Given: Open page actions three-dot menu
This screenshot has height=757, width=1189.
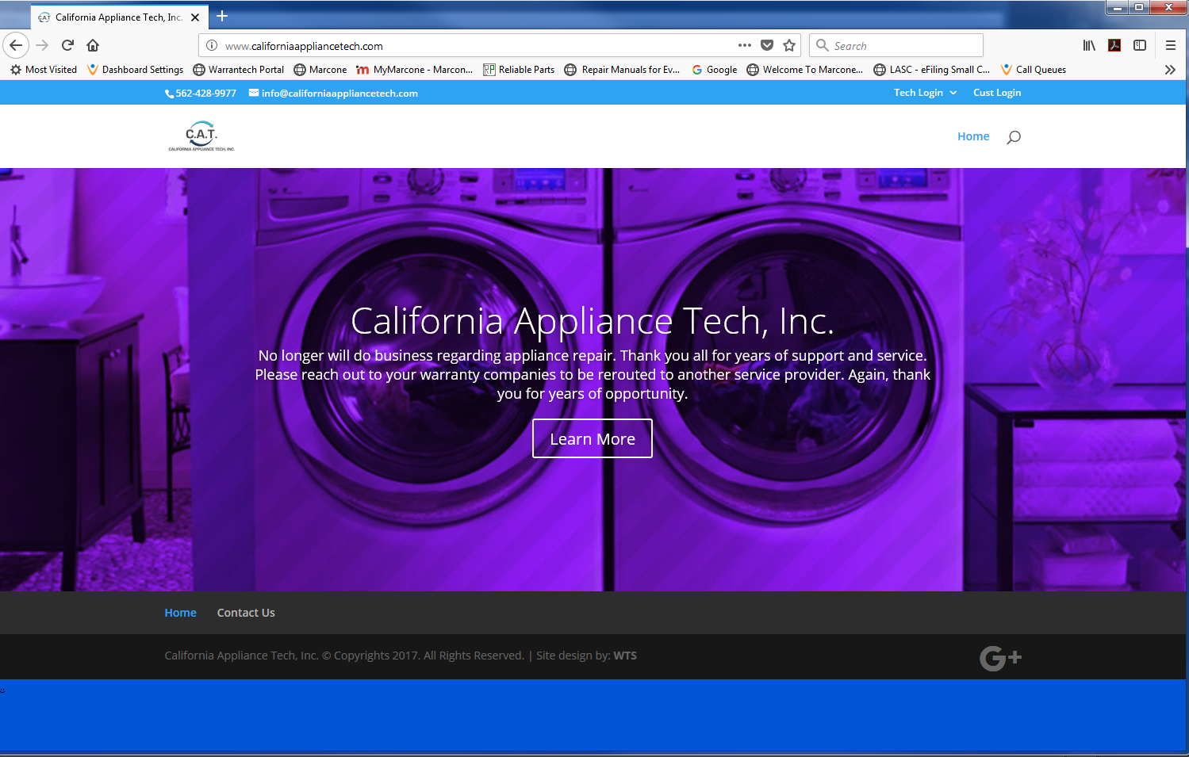Looking at the screenshot, I should (744, 45).
